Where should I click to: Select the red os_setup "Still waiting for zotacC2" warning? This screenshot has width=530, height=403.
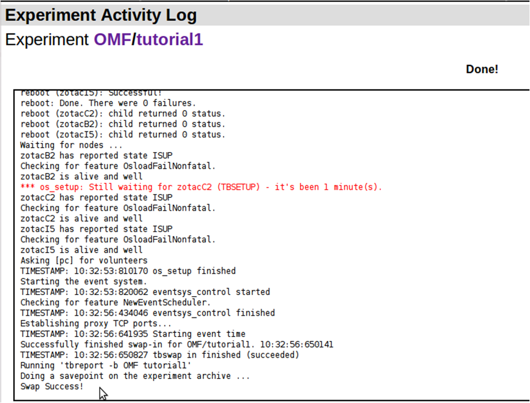coord(201,187)
